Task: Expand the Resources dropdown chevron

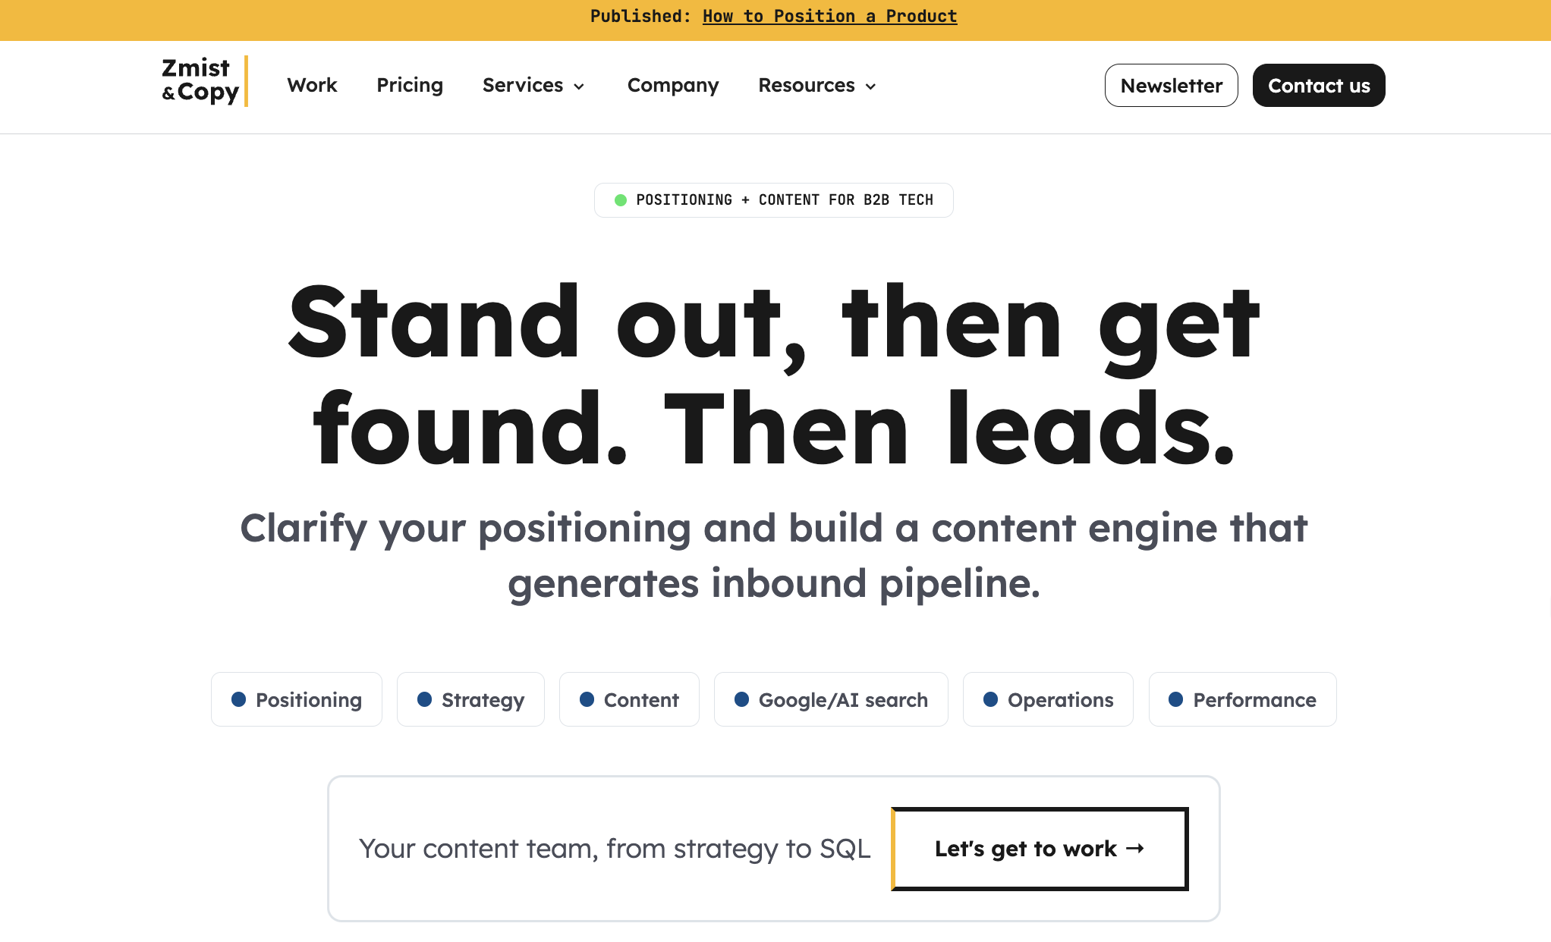Action: tap(870, 86)
